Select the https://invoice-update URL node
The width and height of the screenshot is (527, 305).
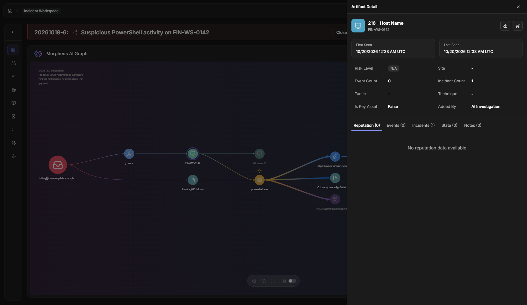(x=335, y=157)
